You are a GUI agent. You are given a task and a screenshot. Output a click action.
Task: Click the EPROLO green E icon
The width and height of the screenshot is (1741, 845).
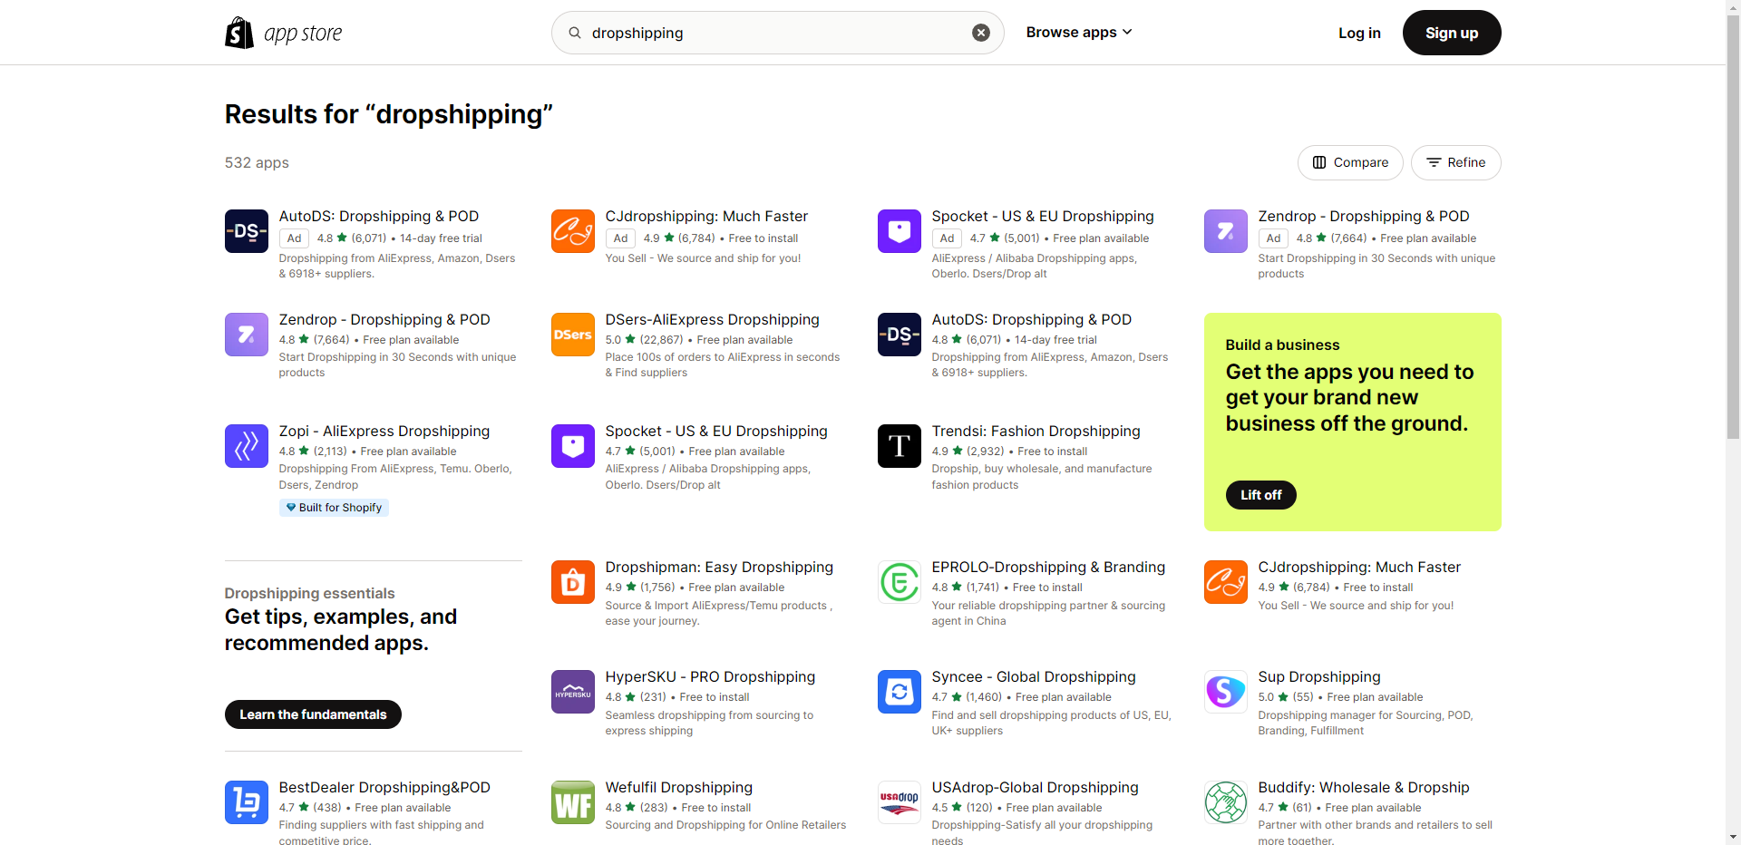[900, 582]
